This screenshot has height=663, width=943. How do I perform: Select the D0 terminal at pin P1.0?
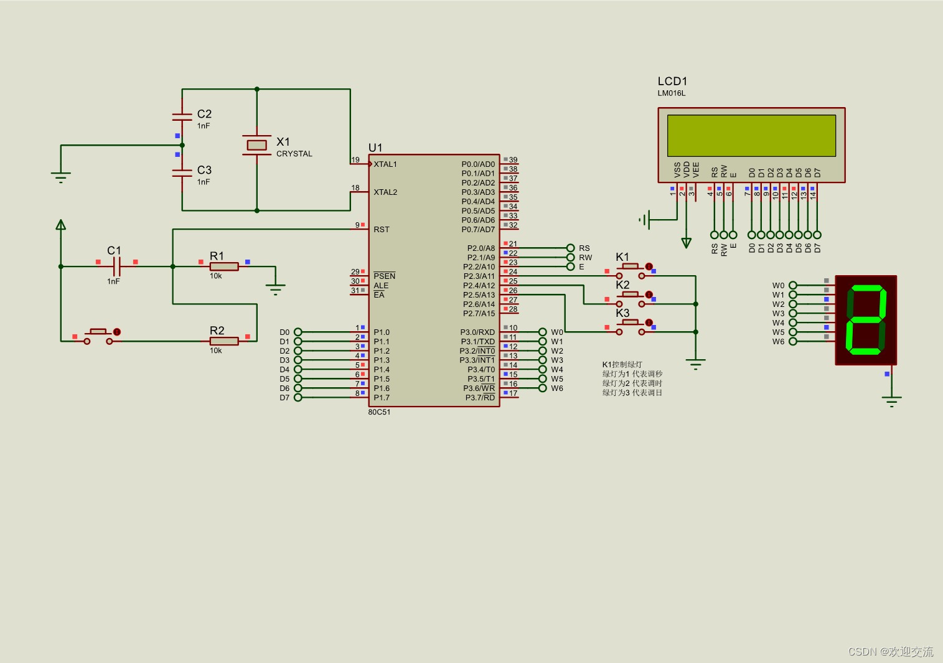coord(298,332)
